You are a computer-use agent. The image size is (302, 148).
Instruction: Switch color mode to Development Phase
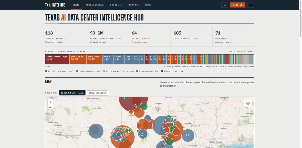[72, 93]
